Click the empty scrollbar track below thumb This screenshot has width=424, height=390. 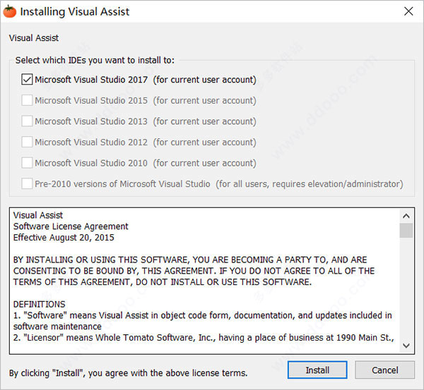[x=406, y=288]
